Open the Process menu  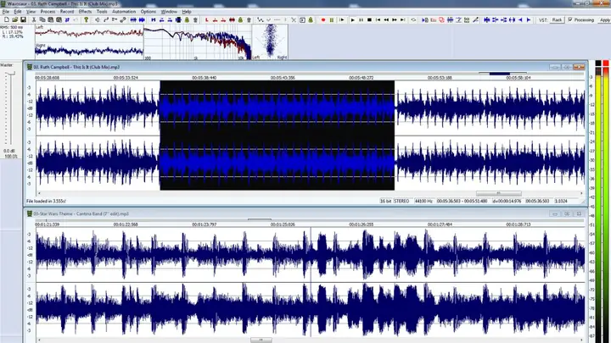[48, 12]
